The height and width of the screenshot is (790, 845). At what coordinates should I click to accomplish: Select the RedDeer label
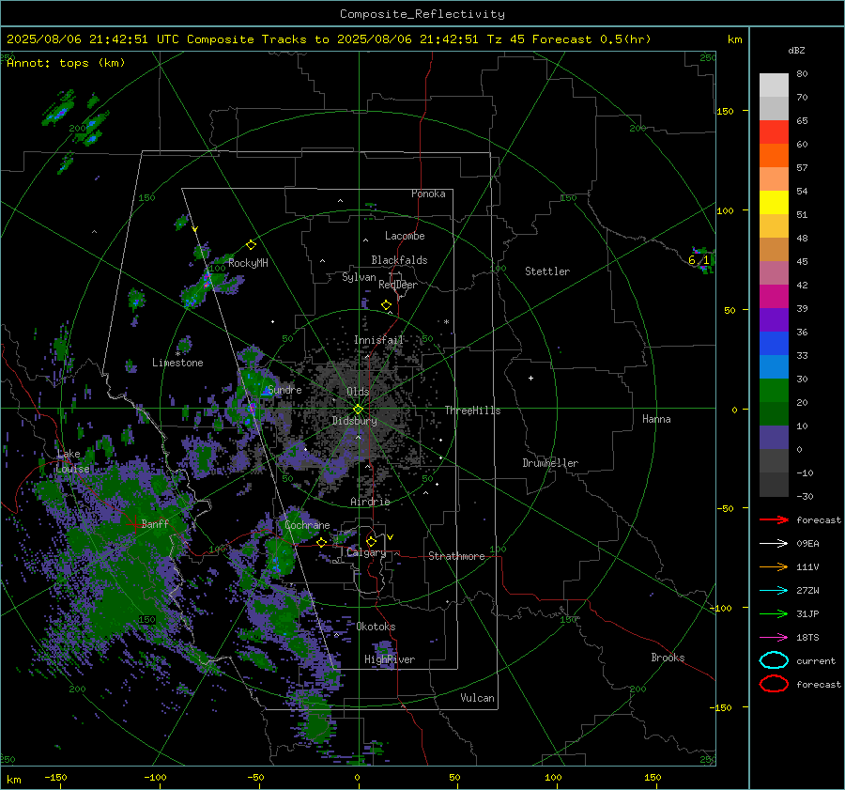tap(398, 285)
